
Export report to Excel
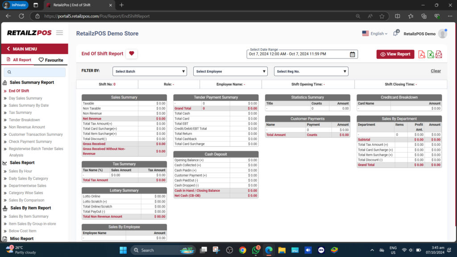431,54
